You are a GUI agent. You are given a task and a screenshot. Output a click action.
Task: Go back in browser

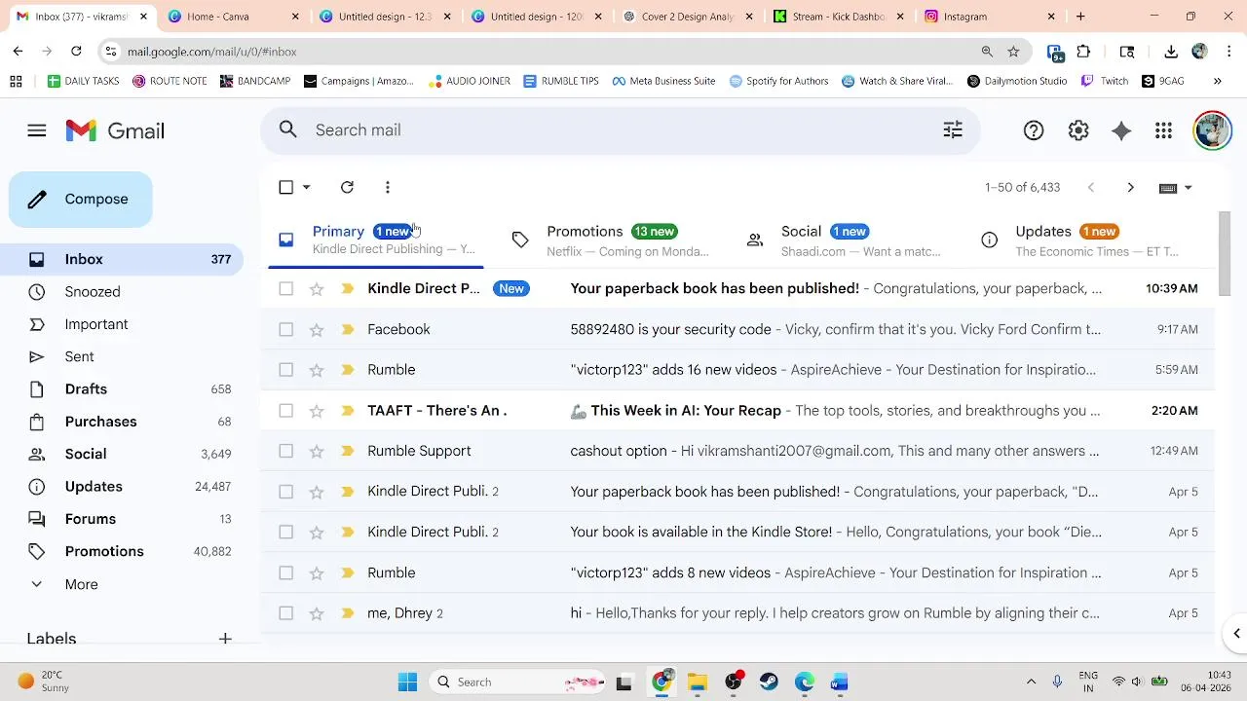pyautogui.click(x=18, y=52)
